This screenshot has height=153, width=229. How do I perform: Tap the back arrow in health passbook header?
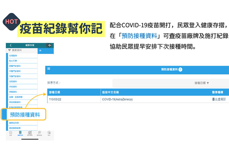(10, 45)
